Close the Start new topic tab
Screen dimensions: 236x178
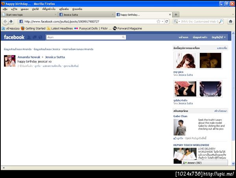[55, 15]
